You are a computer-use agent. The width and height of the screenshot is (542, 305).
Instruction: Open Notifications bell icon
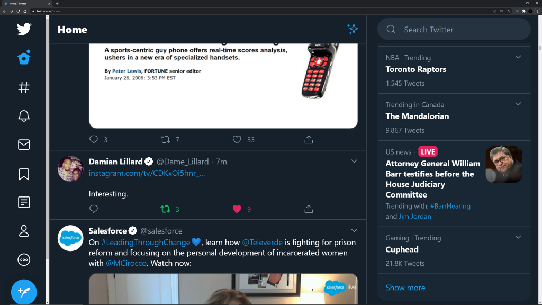click(x=24, y=116)
